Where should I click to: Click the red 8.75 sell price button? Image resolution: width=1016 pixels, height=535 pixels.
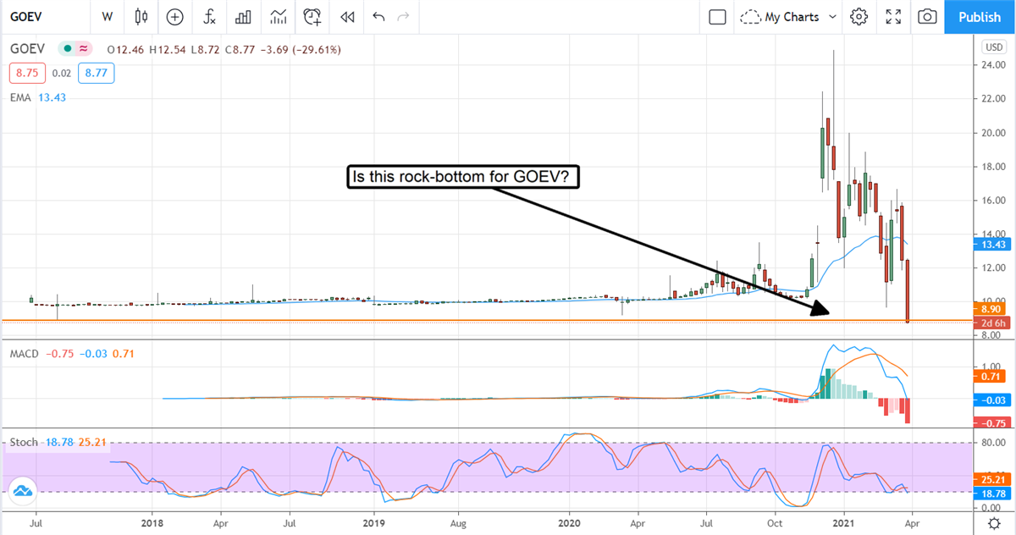26,74
